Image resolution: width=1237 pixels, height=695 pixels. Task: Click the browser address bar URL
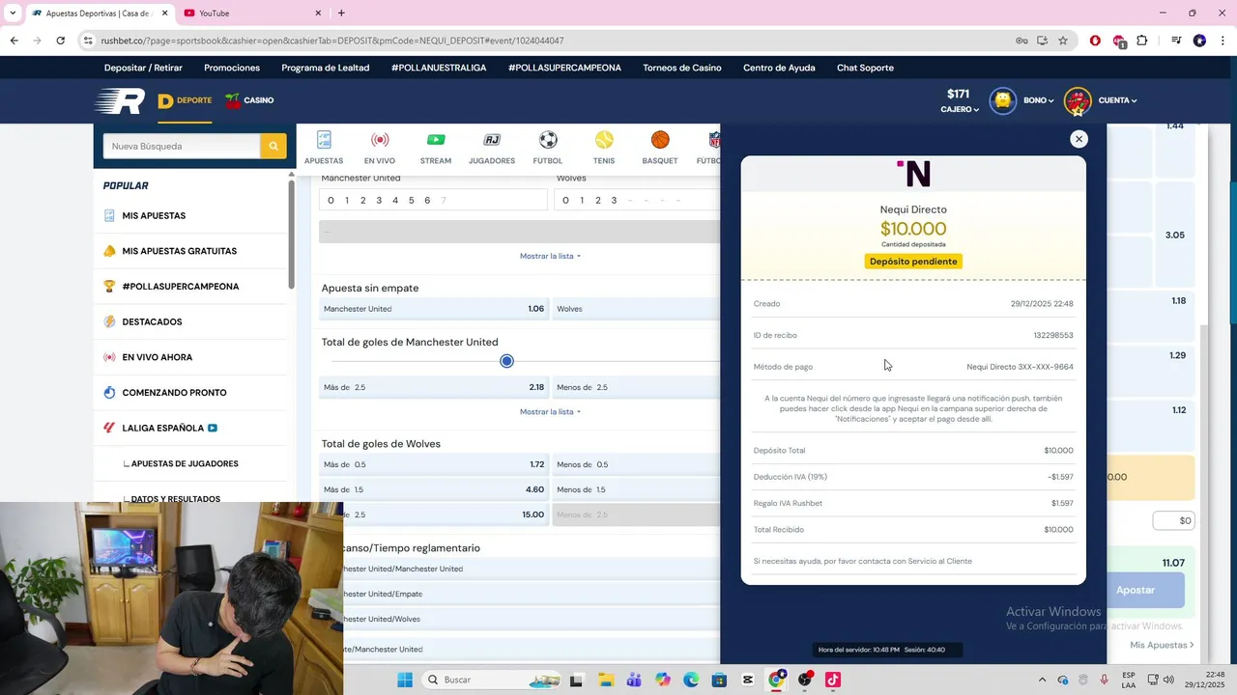pos(332,41)
